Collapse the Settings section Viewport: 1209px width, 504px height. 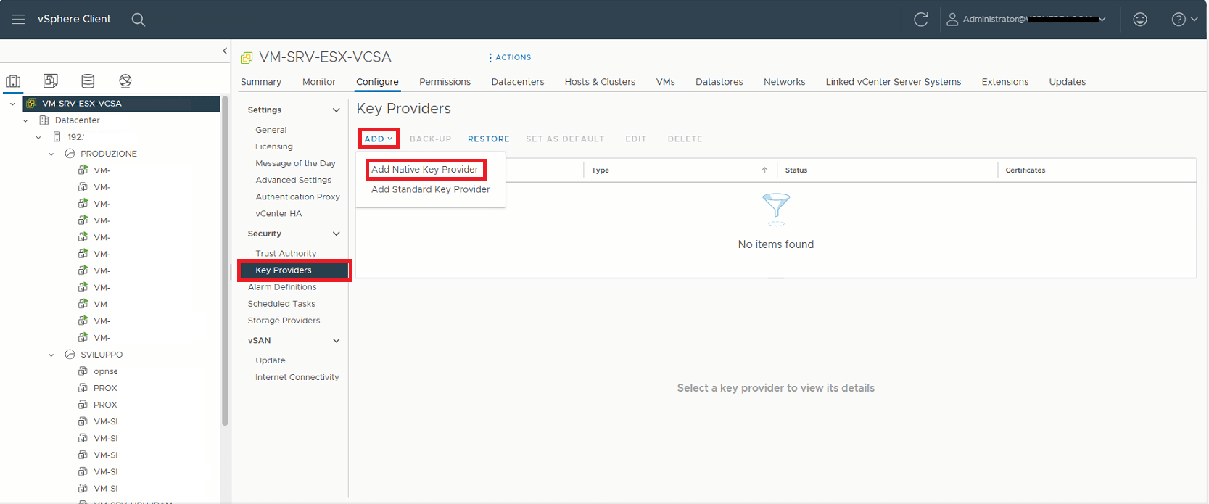(336, 110)
